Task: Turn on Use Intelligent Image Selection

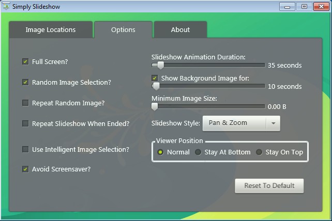Action: tap(25, 149)
